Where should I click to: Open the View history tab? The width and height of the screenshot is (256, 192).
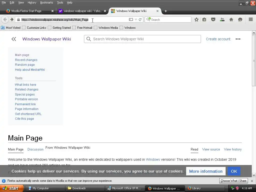pyautogui.click(x=233, y=149)
